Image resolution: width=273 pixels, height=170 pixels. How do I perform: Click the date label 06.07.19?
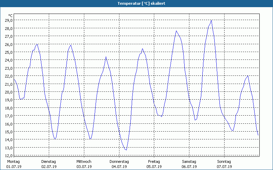pyautogui.click(x=189, y=167)
